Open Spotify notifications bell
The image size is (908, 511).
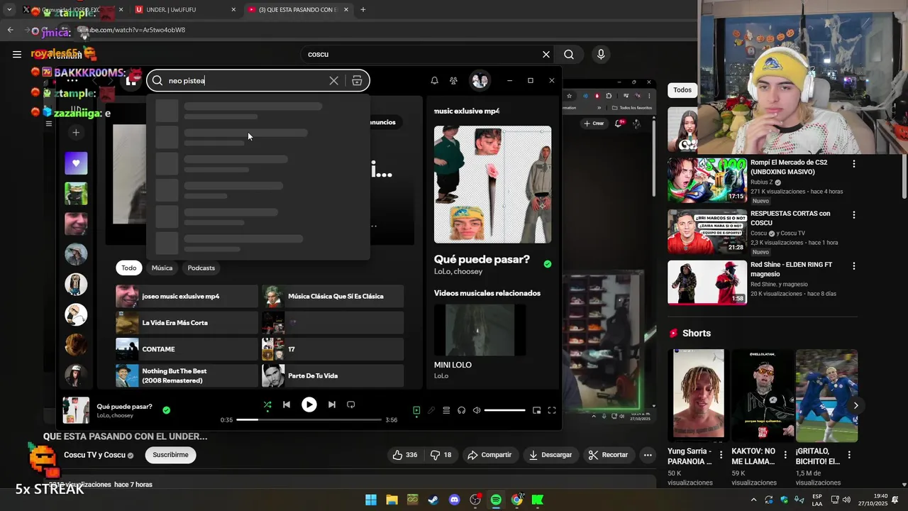click(x=434, y=81)
